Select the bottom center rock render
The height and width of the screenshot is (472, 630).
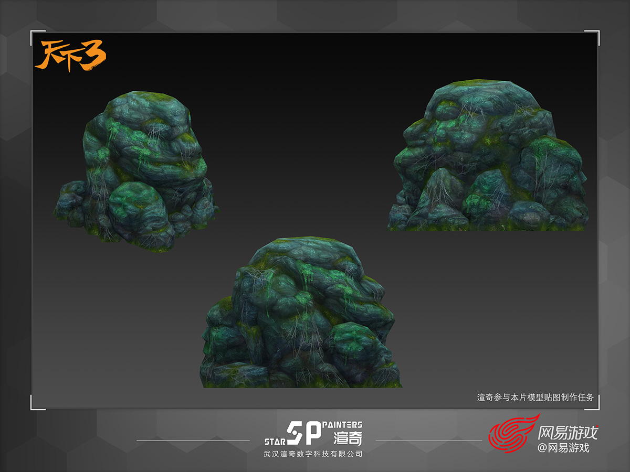(x=299, y=315)
